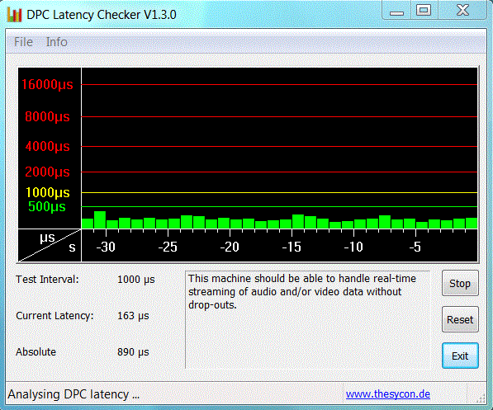The image size is (493, 410).
Task: Click the yellow 1000µs axis label
Action: coord(47,192)
